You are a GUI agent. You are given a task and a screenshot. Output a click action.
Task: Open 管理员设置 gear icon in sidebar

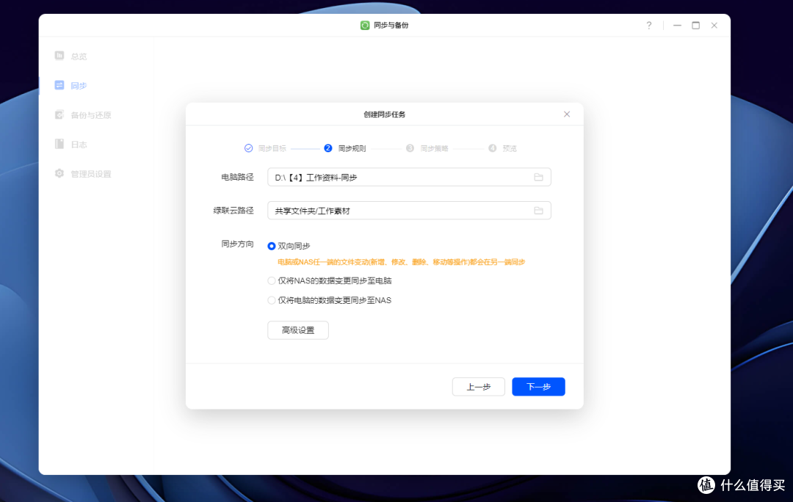click(59, 173)
